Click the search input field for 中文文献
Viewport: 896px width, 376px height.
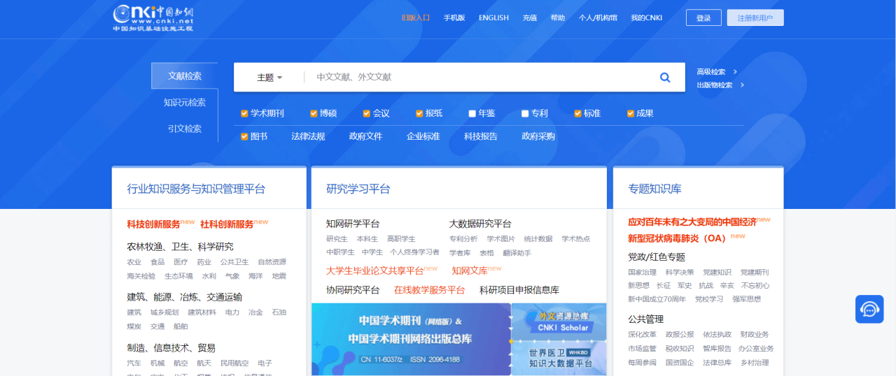(x=476, y=78)
